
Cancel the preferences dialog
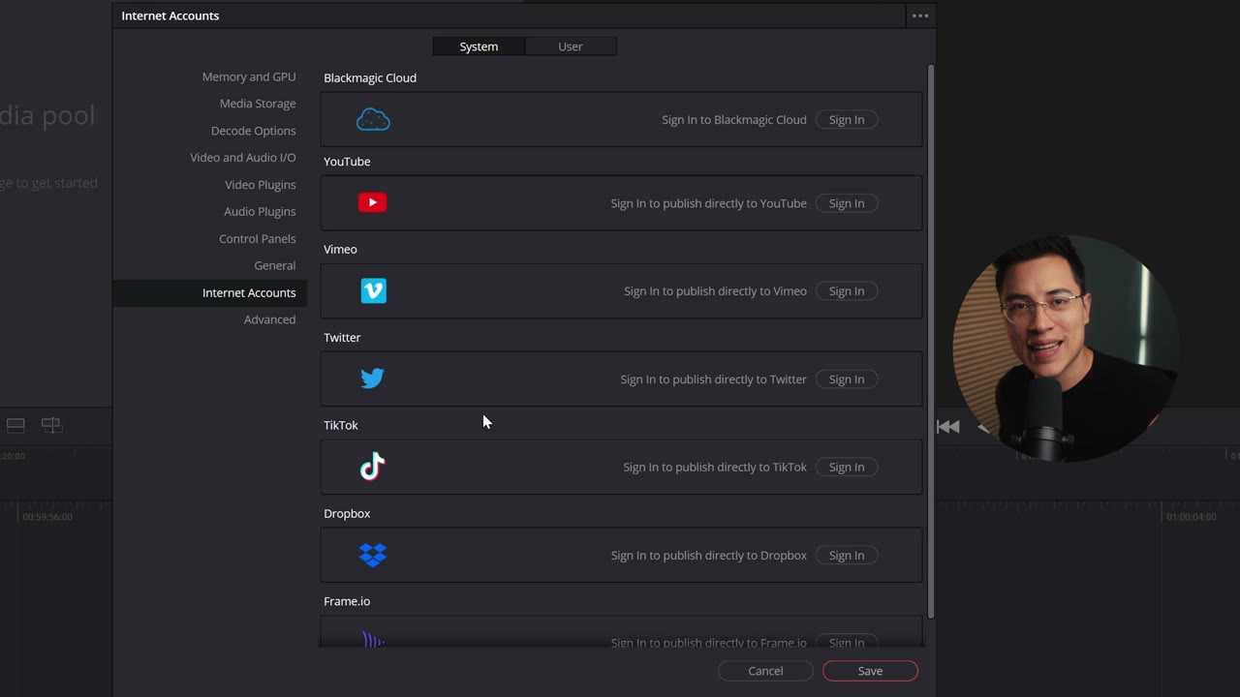point(765,671)
